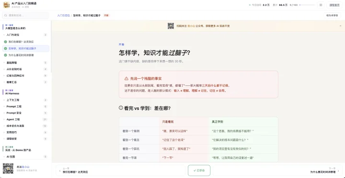Click the course logo avatar icon
Viewport: 345px width, 178px height.
(6, 5)
